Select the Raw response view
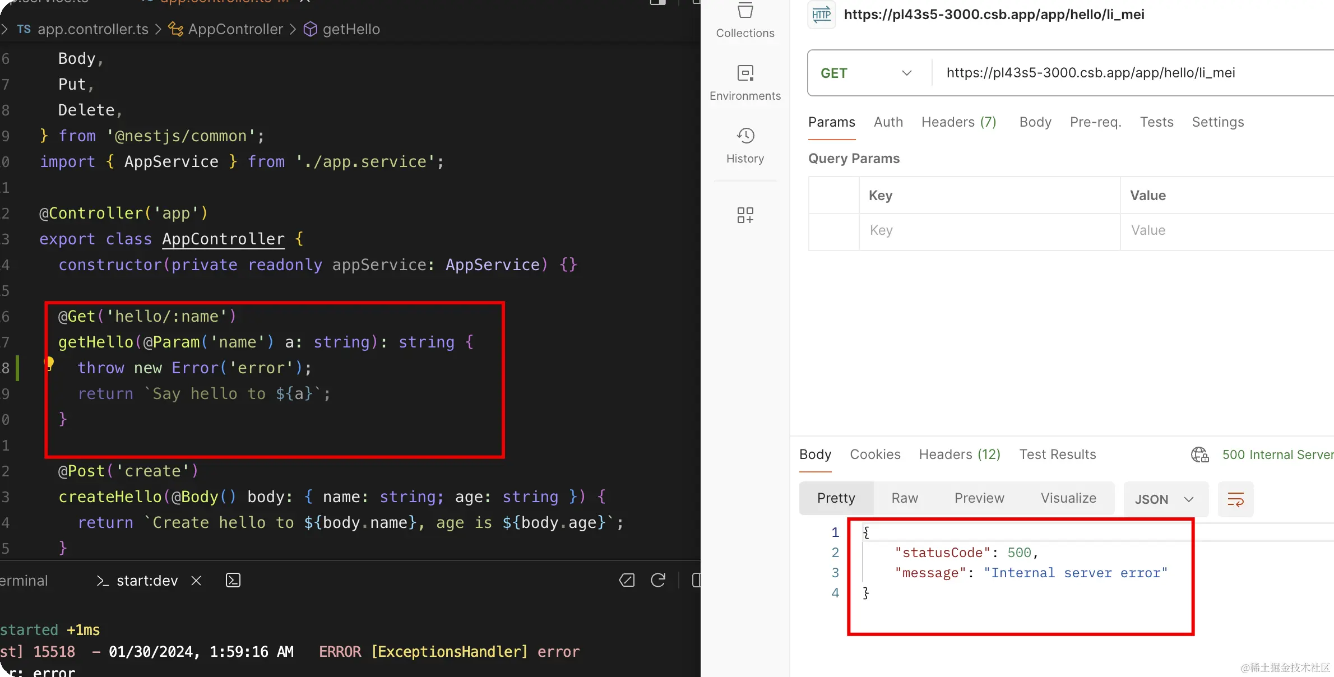 point(905,498)
